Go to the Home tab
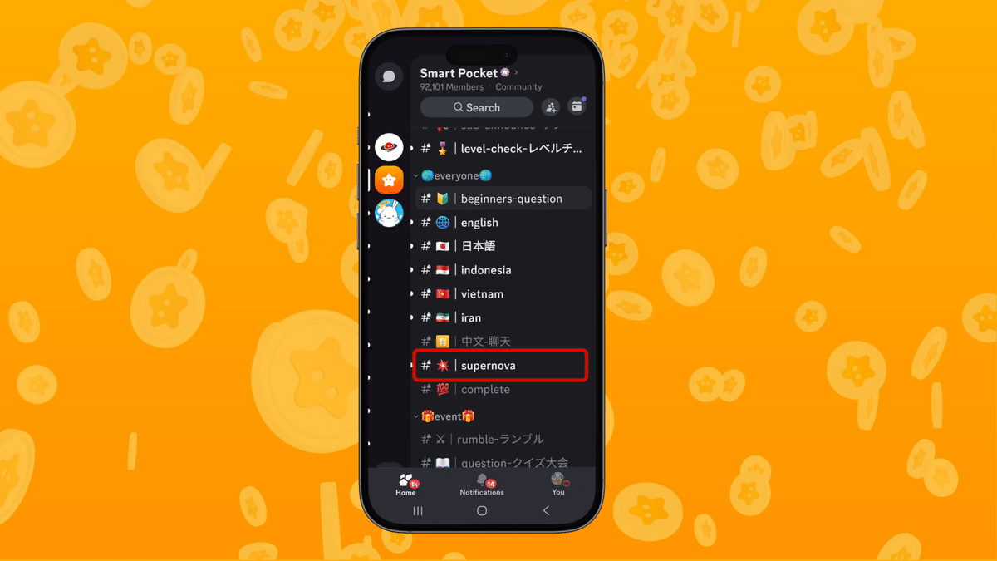 pyautogui.click(x=405, y=485)
